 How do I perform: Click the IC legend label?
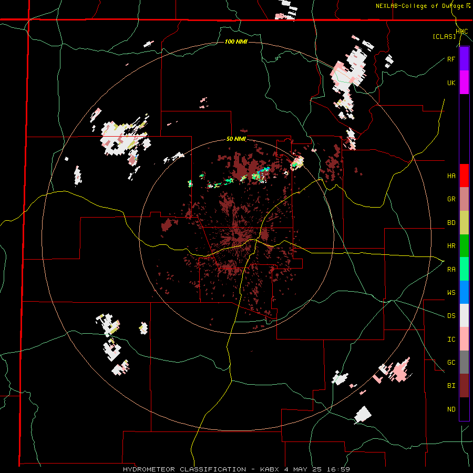[451, 340]
